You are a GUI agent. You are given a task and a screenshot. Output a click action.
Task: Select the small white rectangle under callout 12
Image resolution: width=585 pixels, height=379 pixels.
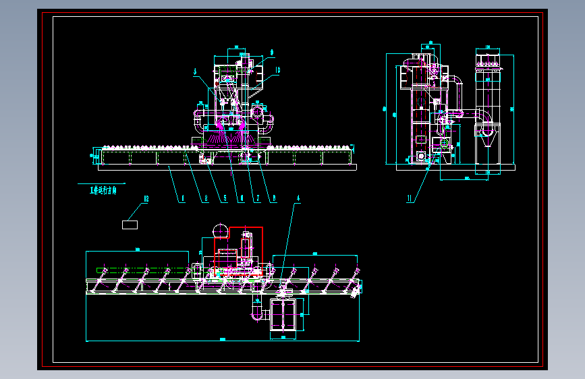(130, 225)
